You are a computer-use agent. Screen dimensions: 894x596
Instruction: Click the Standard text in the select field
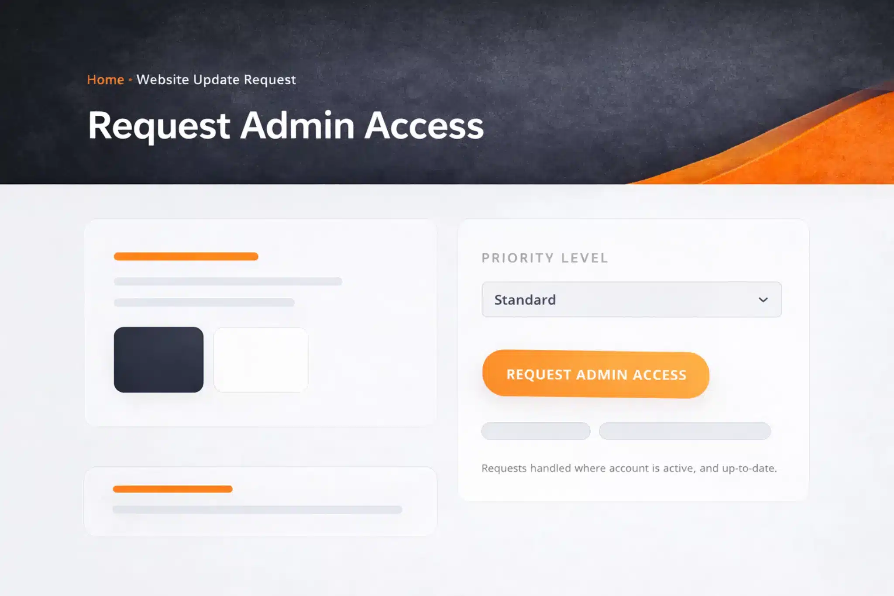(525, 300)
